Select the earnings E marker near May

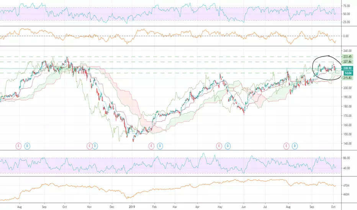(219, 146)
